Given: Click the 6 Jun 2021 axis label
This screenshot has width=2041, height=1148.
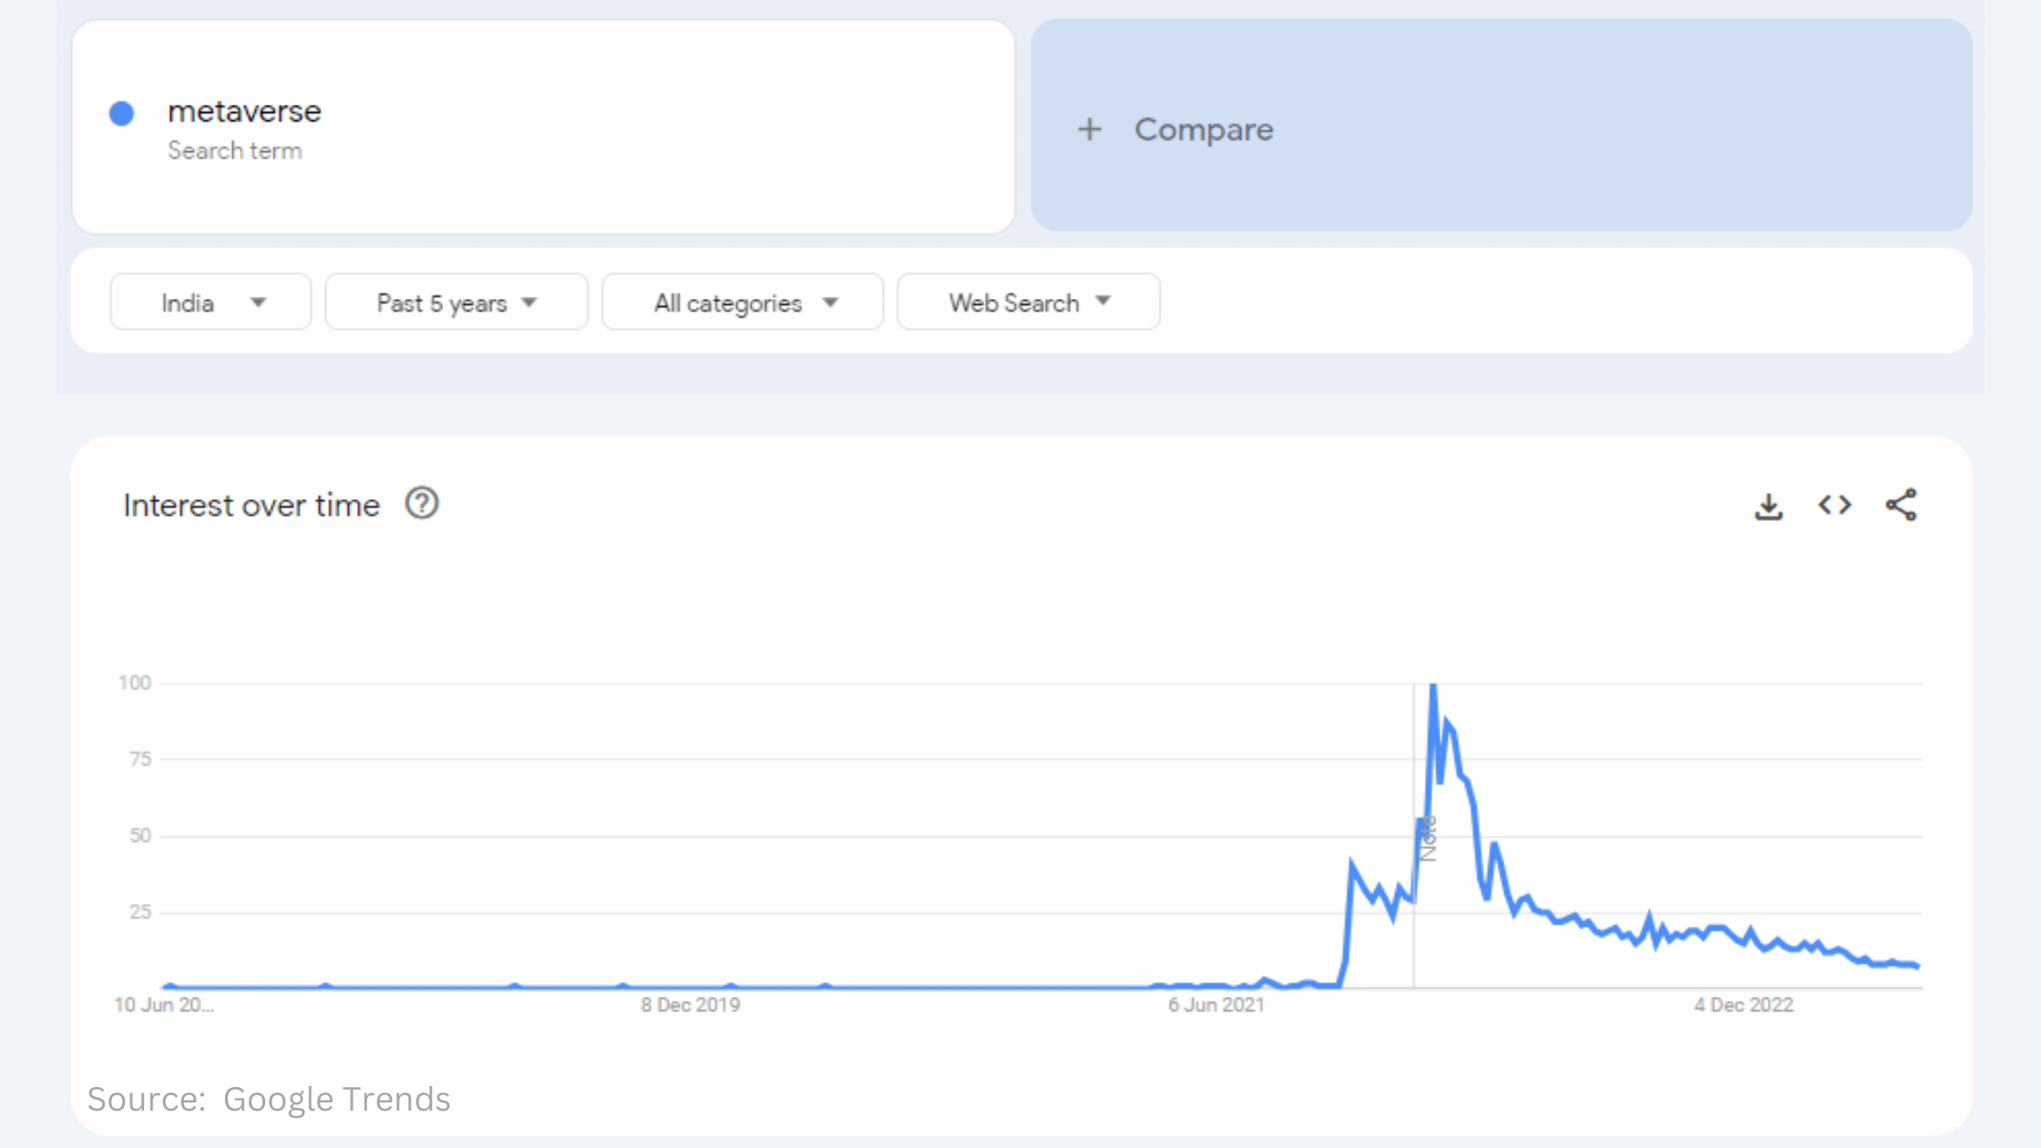Looking at the screenshot, I should [1217, 1005].
